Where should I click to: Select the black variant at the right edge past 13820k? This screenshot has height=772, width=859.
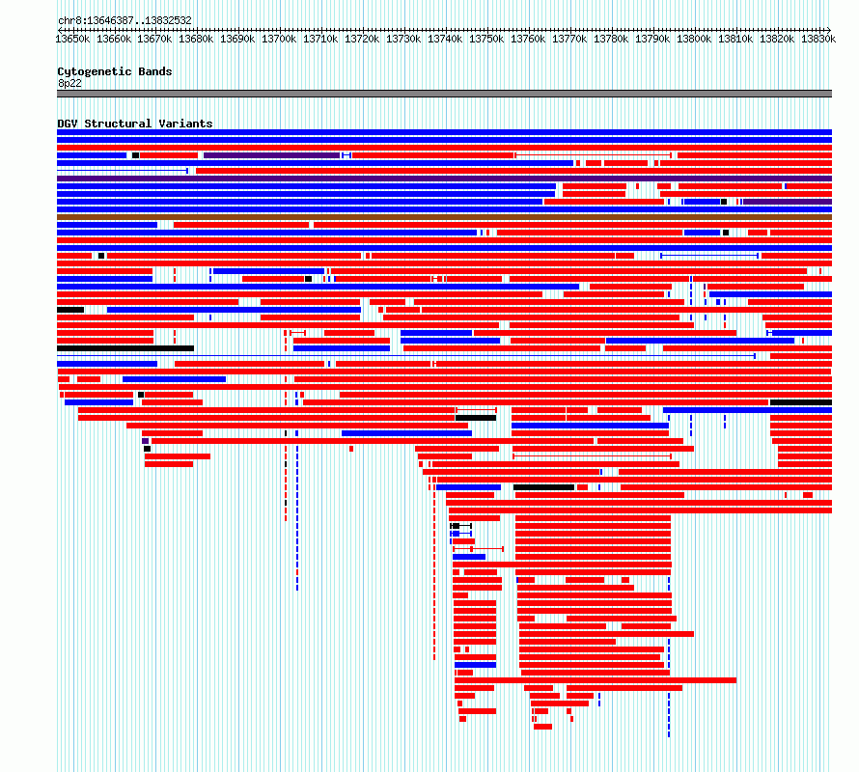[801, 402]
